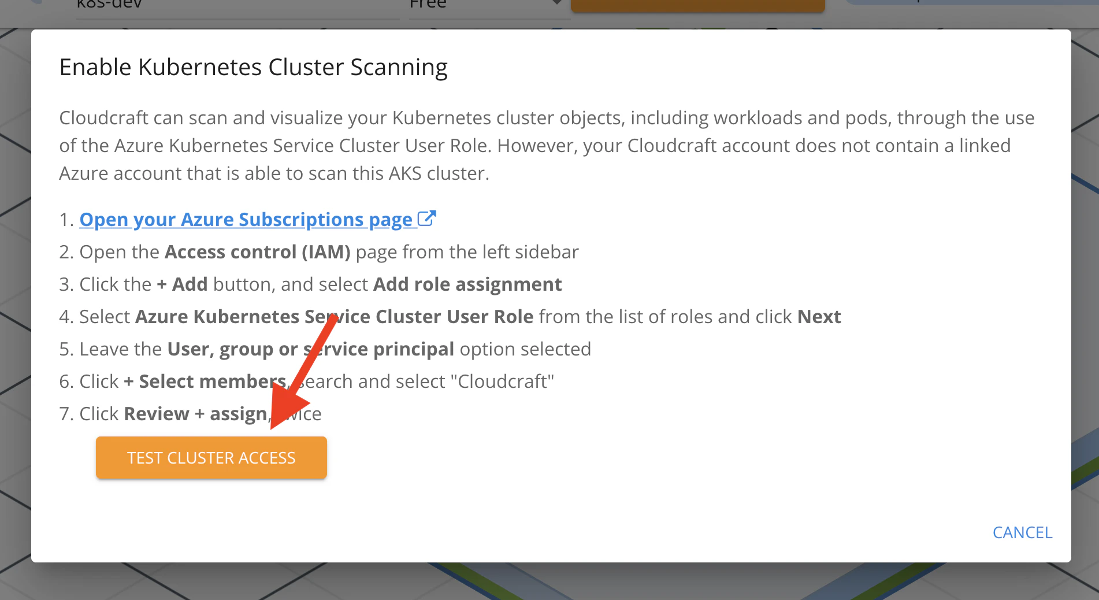1099x600 pixels.
Task: Click the external-link icon beside Azure Subscriptions
Action: click(426, 218)
